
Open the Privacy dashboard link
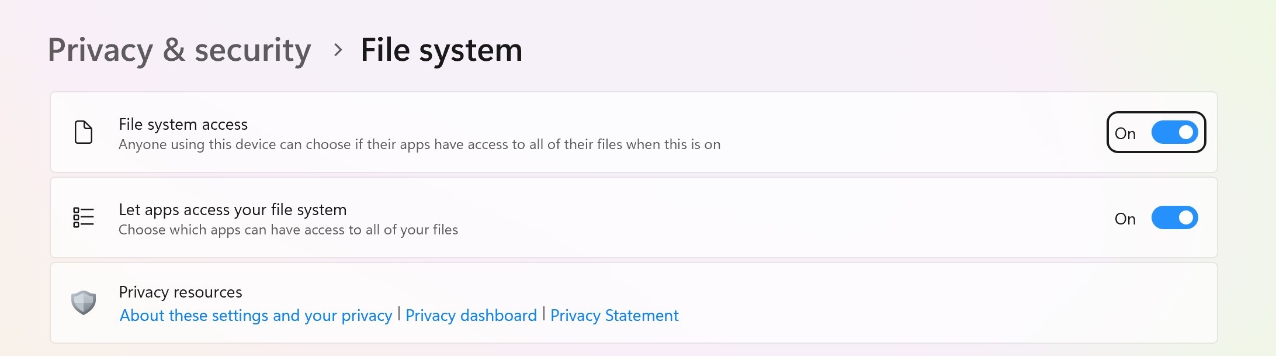click(x=471, y=316)
